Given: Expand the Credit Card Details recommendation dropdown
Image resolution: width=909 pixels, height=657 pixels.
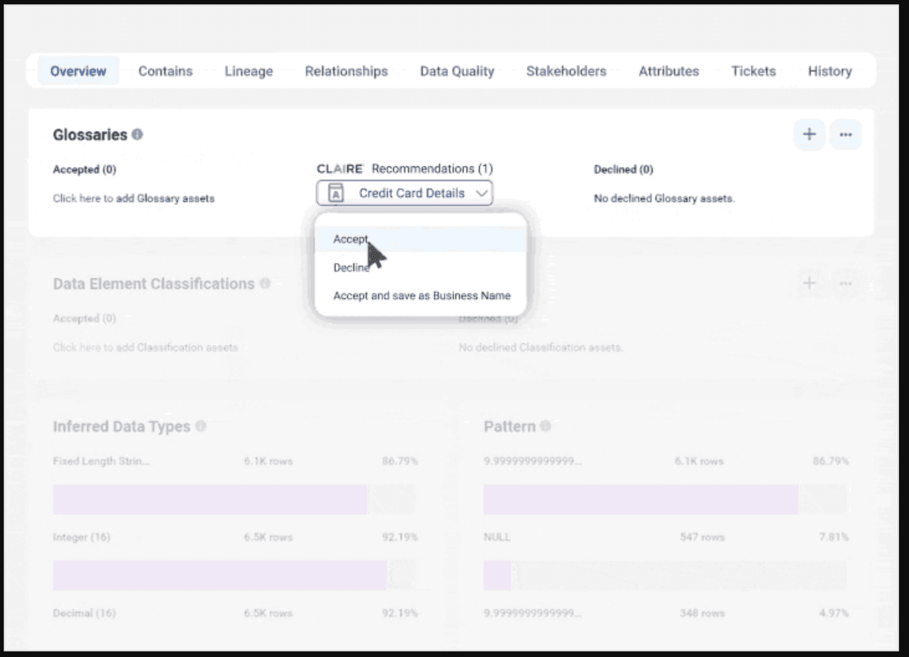Looking at the screenshot, I should (x=481, y=193).
